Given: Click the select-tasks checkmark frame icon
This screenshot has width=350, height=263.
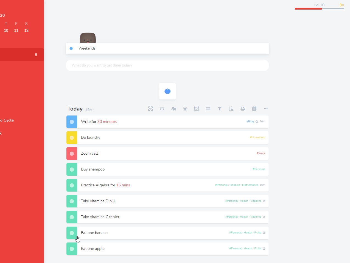Looking at the screenshot, I should click(x=150, y=109).
